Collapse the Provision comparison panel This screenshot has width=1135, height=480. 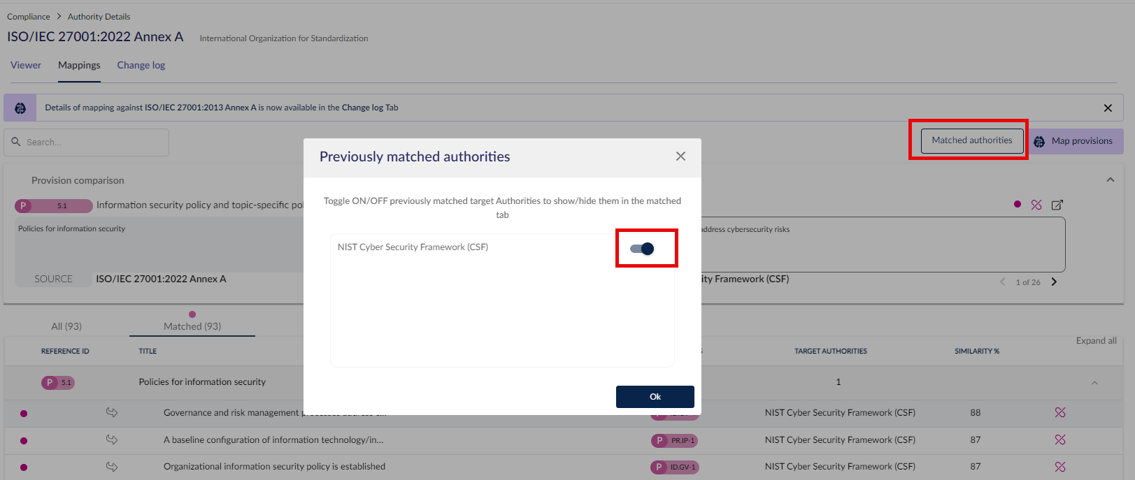tap(1110, 180)
